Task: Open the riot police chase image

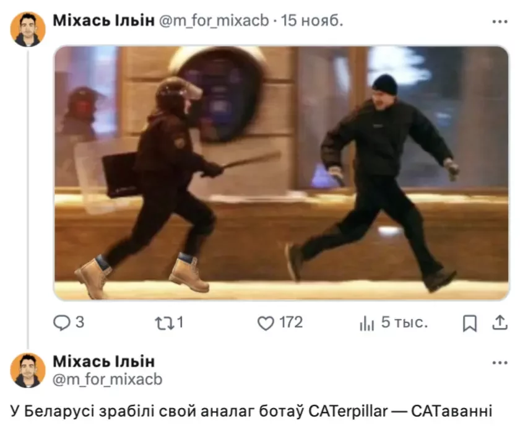Action: pos(281,173)
